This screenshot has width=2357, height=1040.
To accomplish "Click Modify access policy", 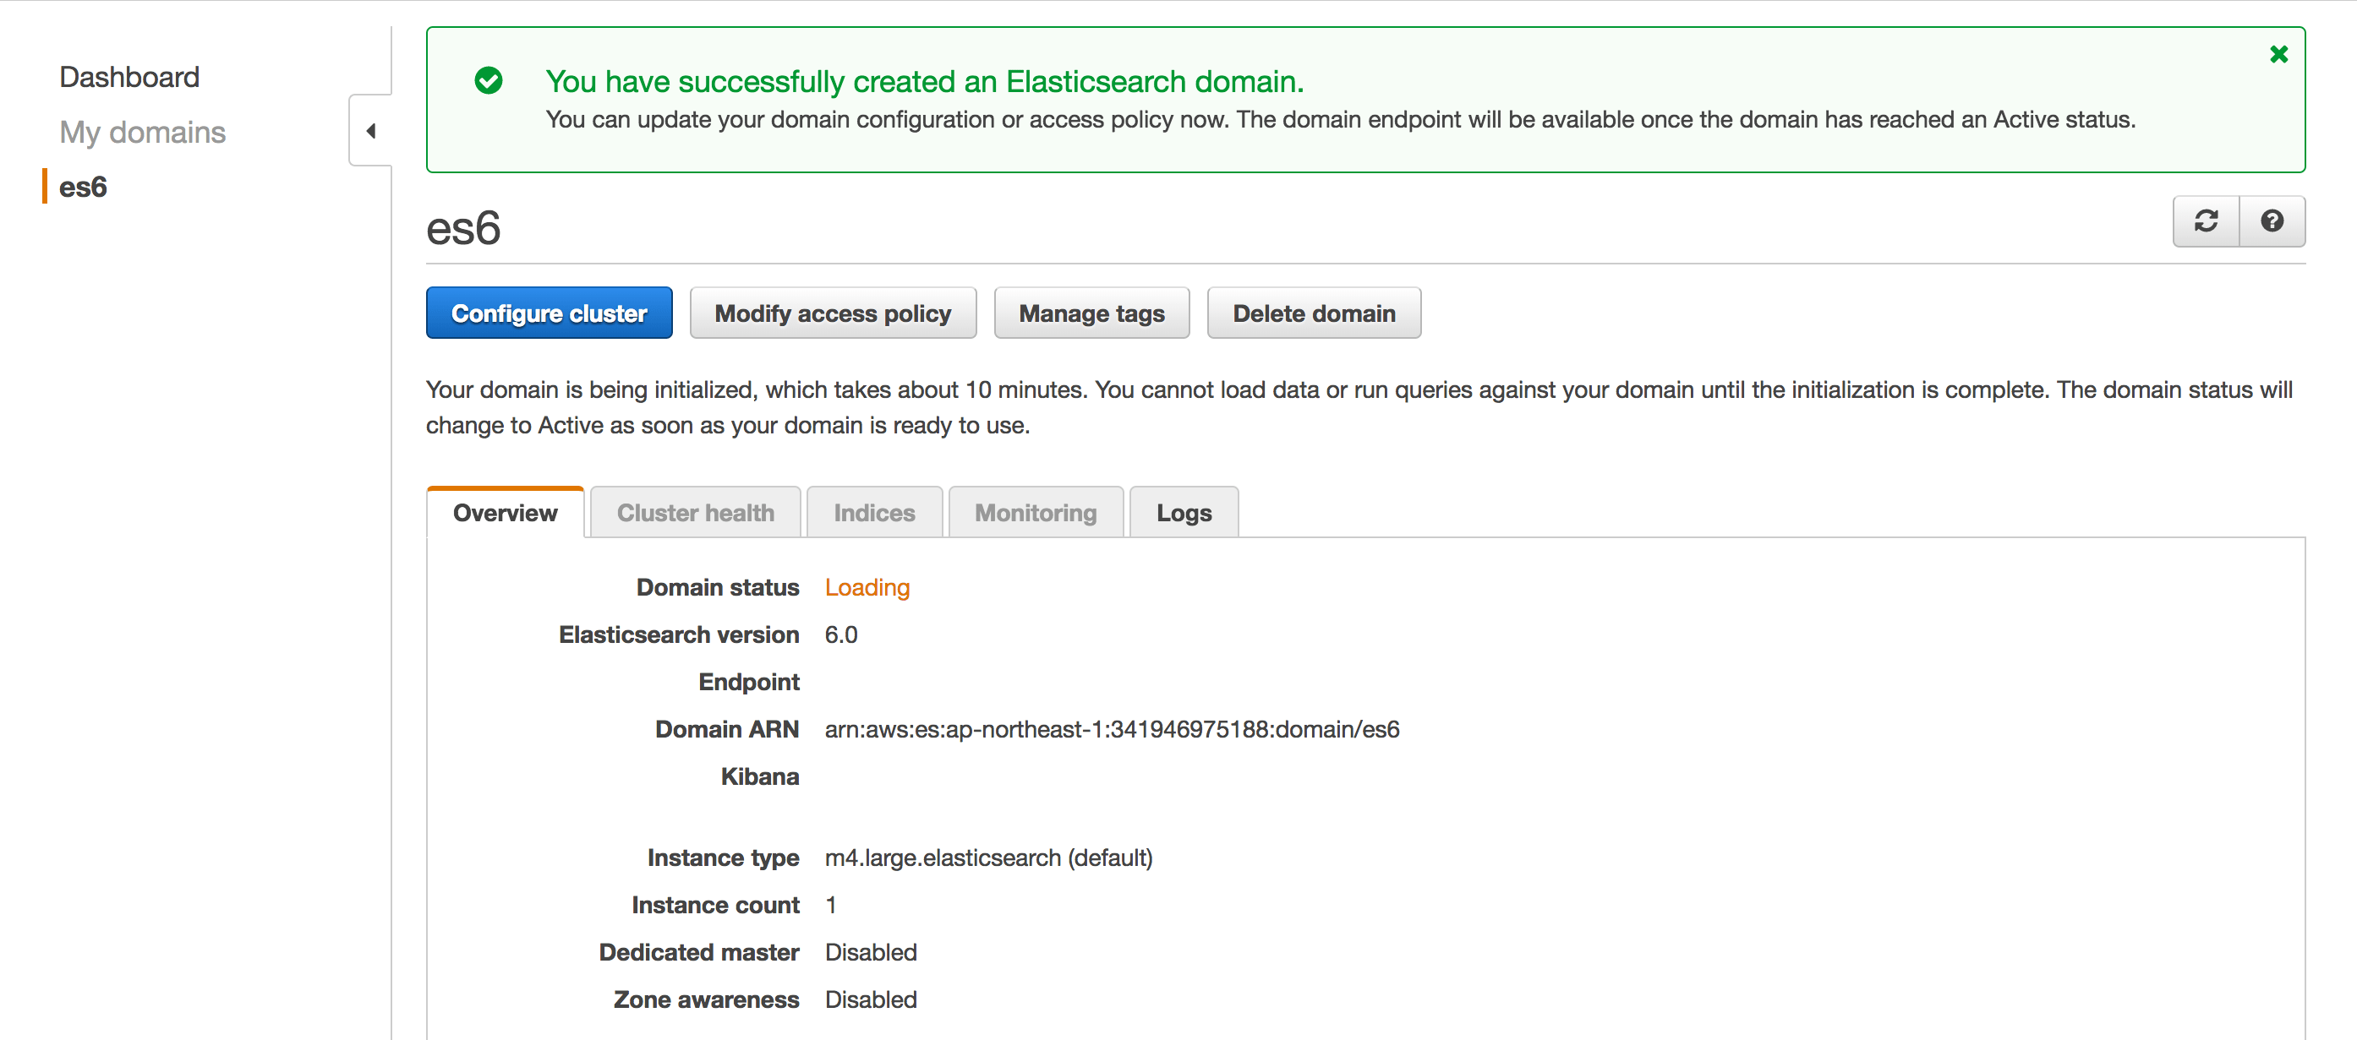I will click(x=833, y=312).
